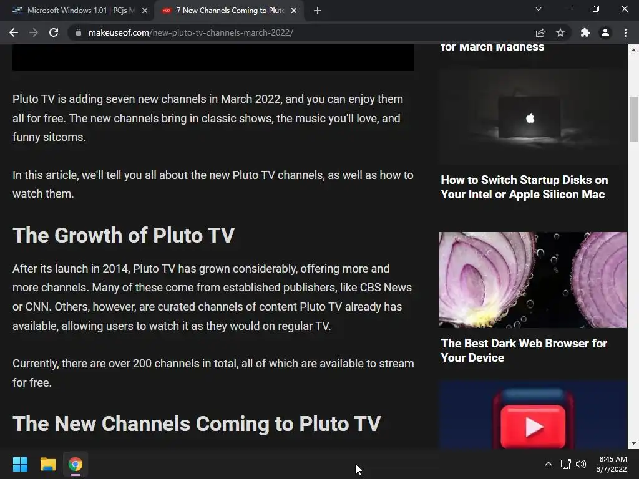The height and width of the screenshot is (479, 639).
Task: Bookmark this page with the star
Action: coord(560,32)
